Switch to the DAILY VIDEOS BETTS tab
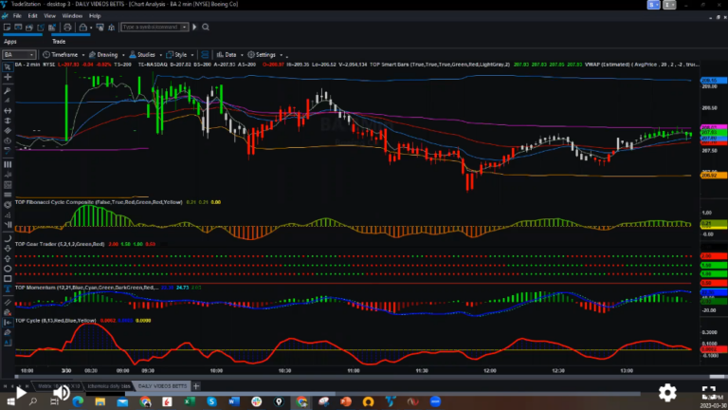This screenshot has height=410, width=728. [x=161, y=387]
